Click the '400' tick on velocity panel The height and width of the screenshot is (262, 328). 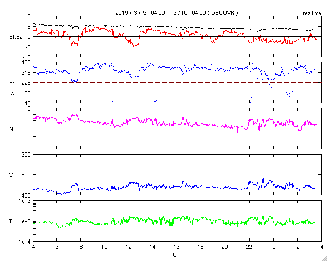coord(26,195)
